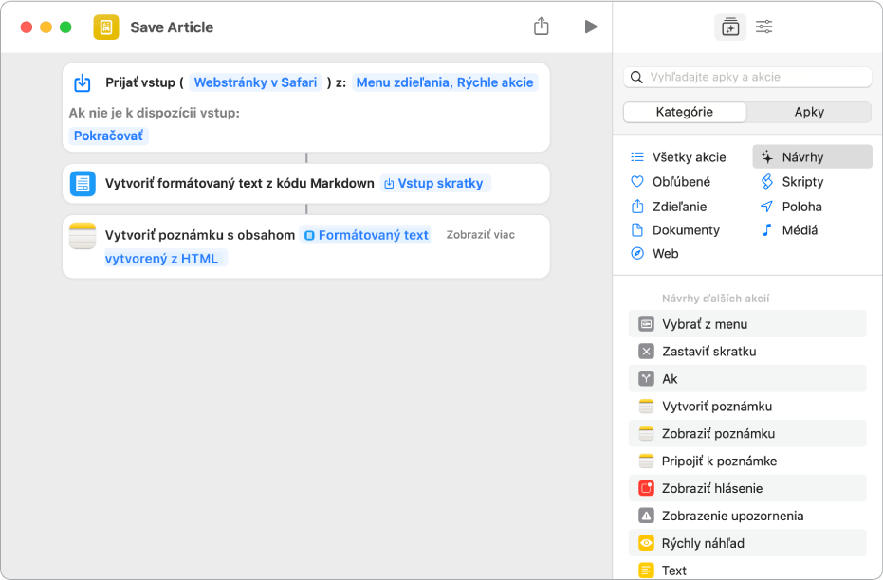Click the yellow Save Article shortcut icon
The height and width of the screenshot is (580, 883).
coord(106,27)
